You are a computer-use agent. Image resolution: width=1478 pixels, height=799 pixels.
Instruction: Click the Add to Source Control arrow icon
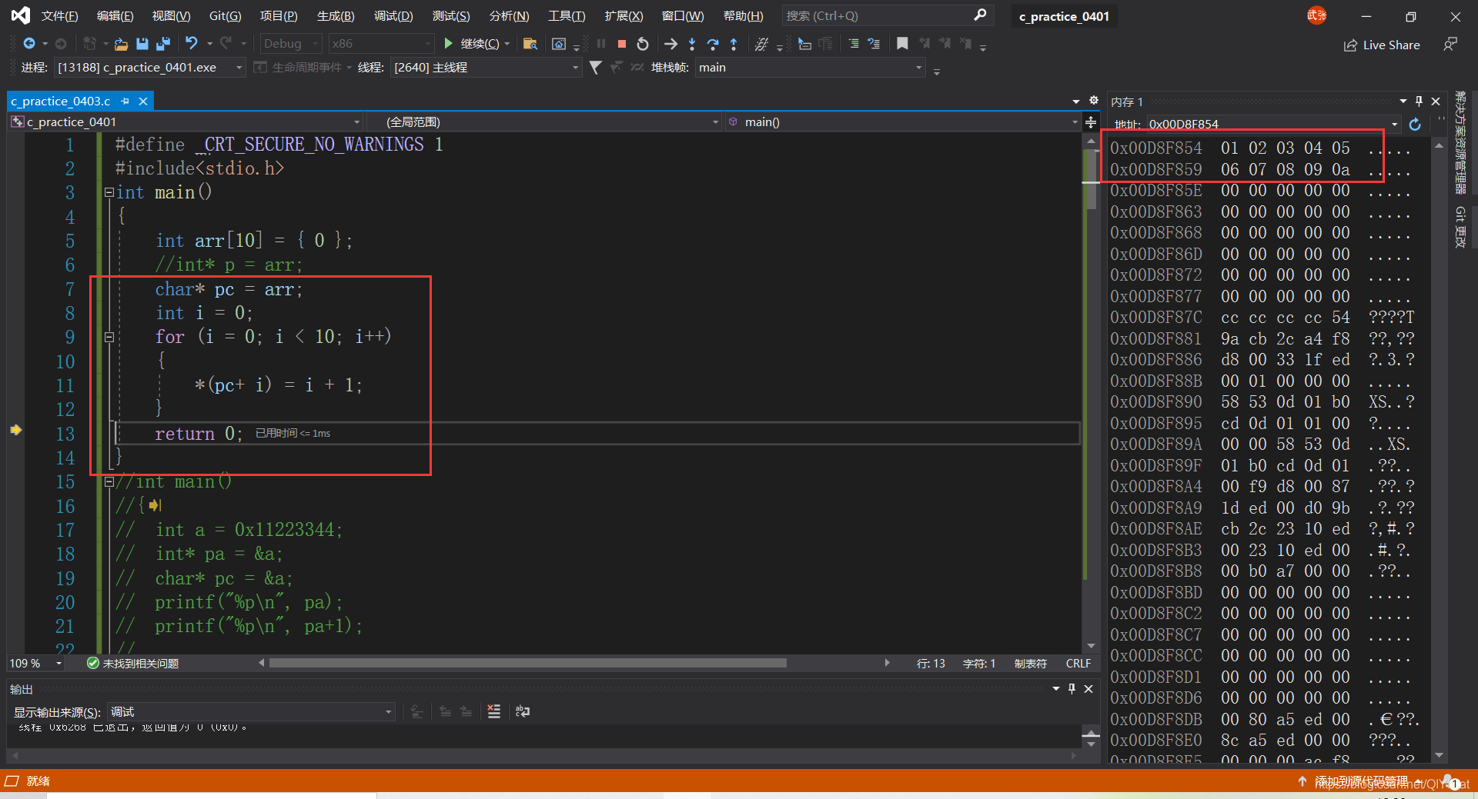click(x=1302, y=781)
